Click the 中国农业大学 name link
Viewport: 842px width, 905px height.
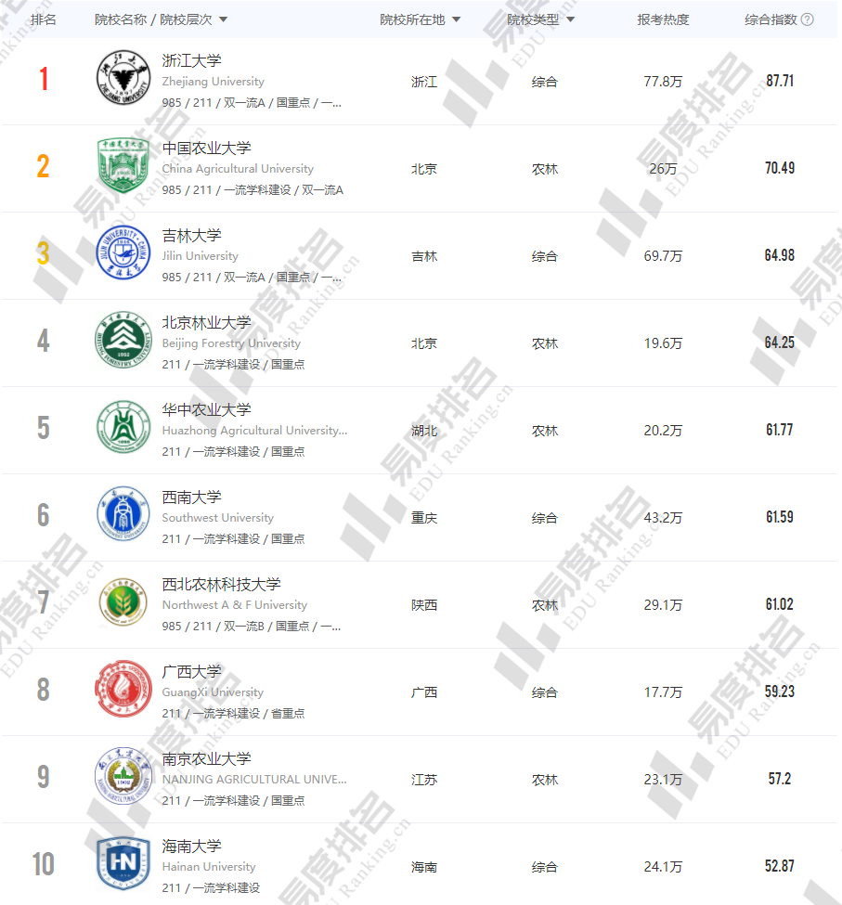click(206, 149)
